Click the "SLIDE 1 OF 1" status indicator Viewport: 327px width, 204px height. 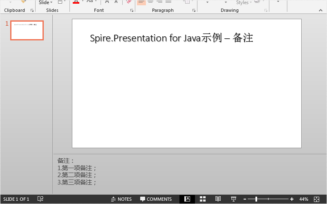point(16,199)
